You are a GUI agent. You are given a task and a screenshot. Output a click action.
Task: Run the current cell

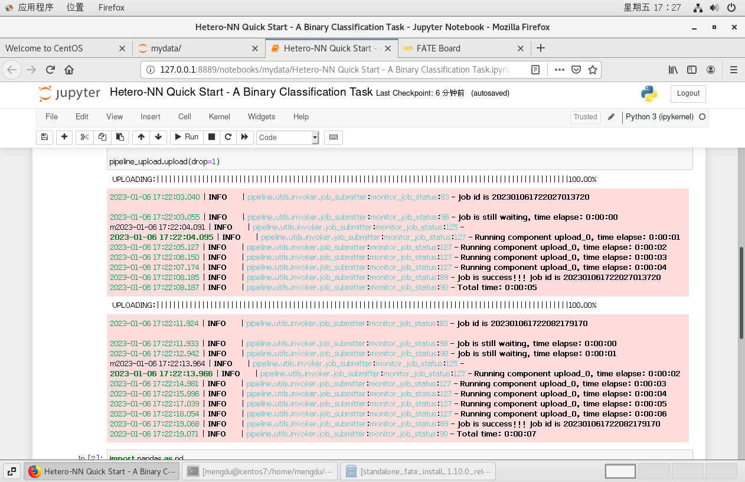[x=185, y=137]
